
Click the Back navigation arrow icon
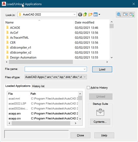(x=80, y=15)
